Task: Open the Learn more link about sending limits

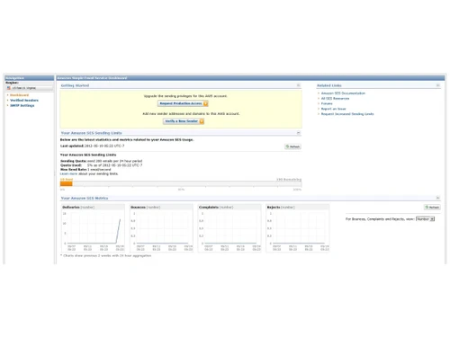Action: [68, 173]
